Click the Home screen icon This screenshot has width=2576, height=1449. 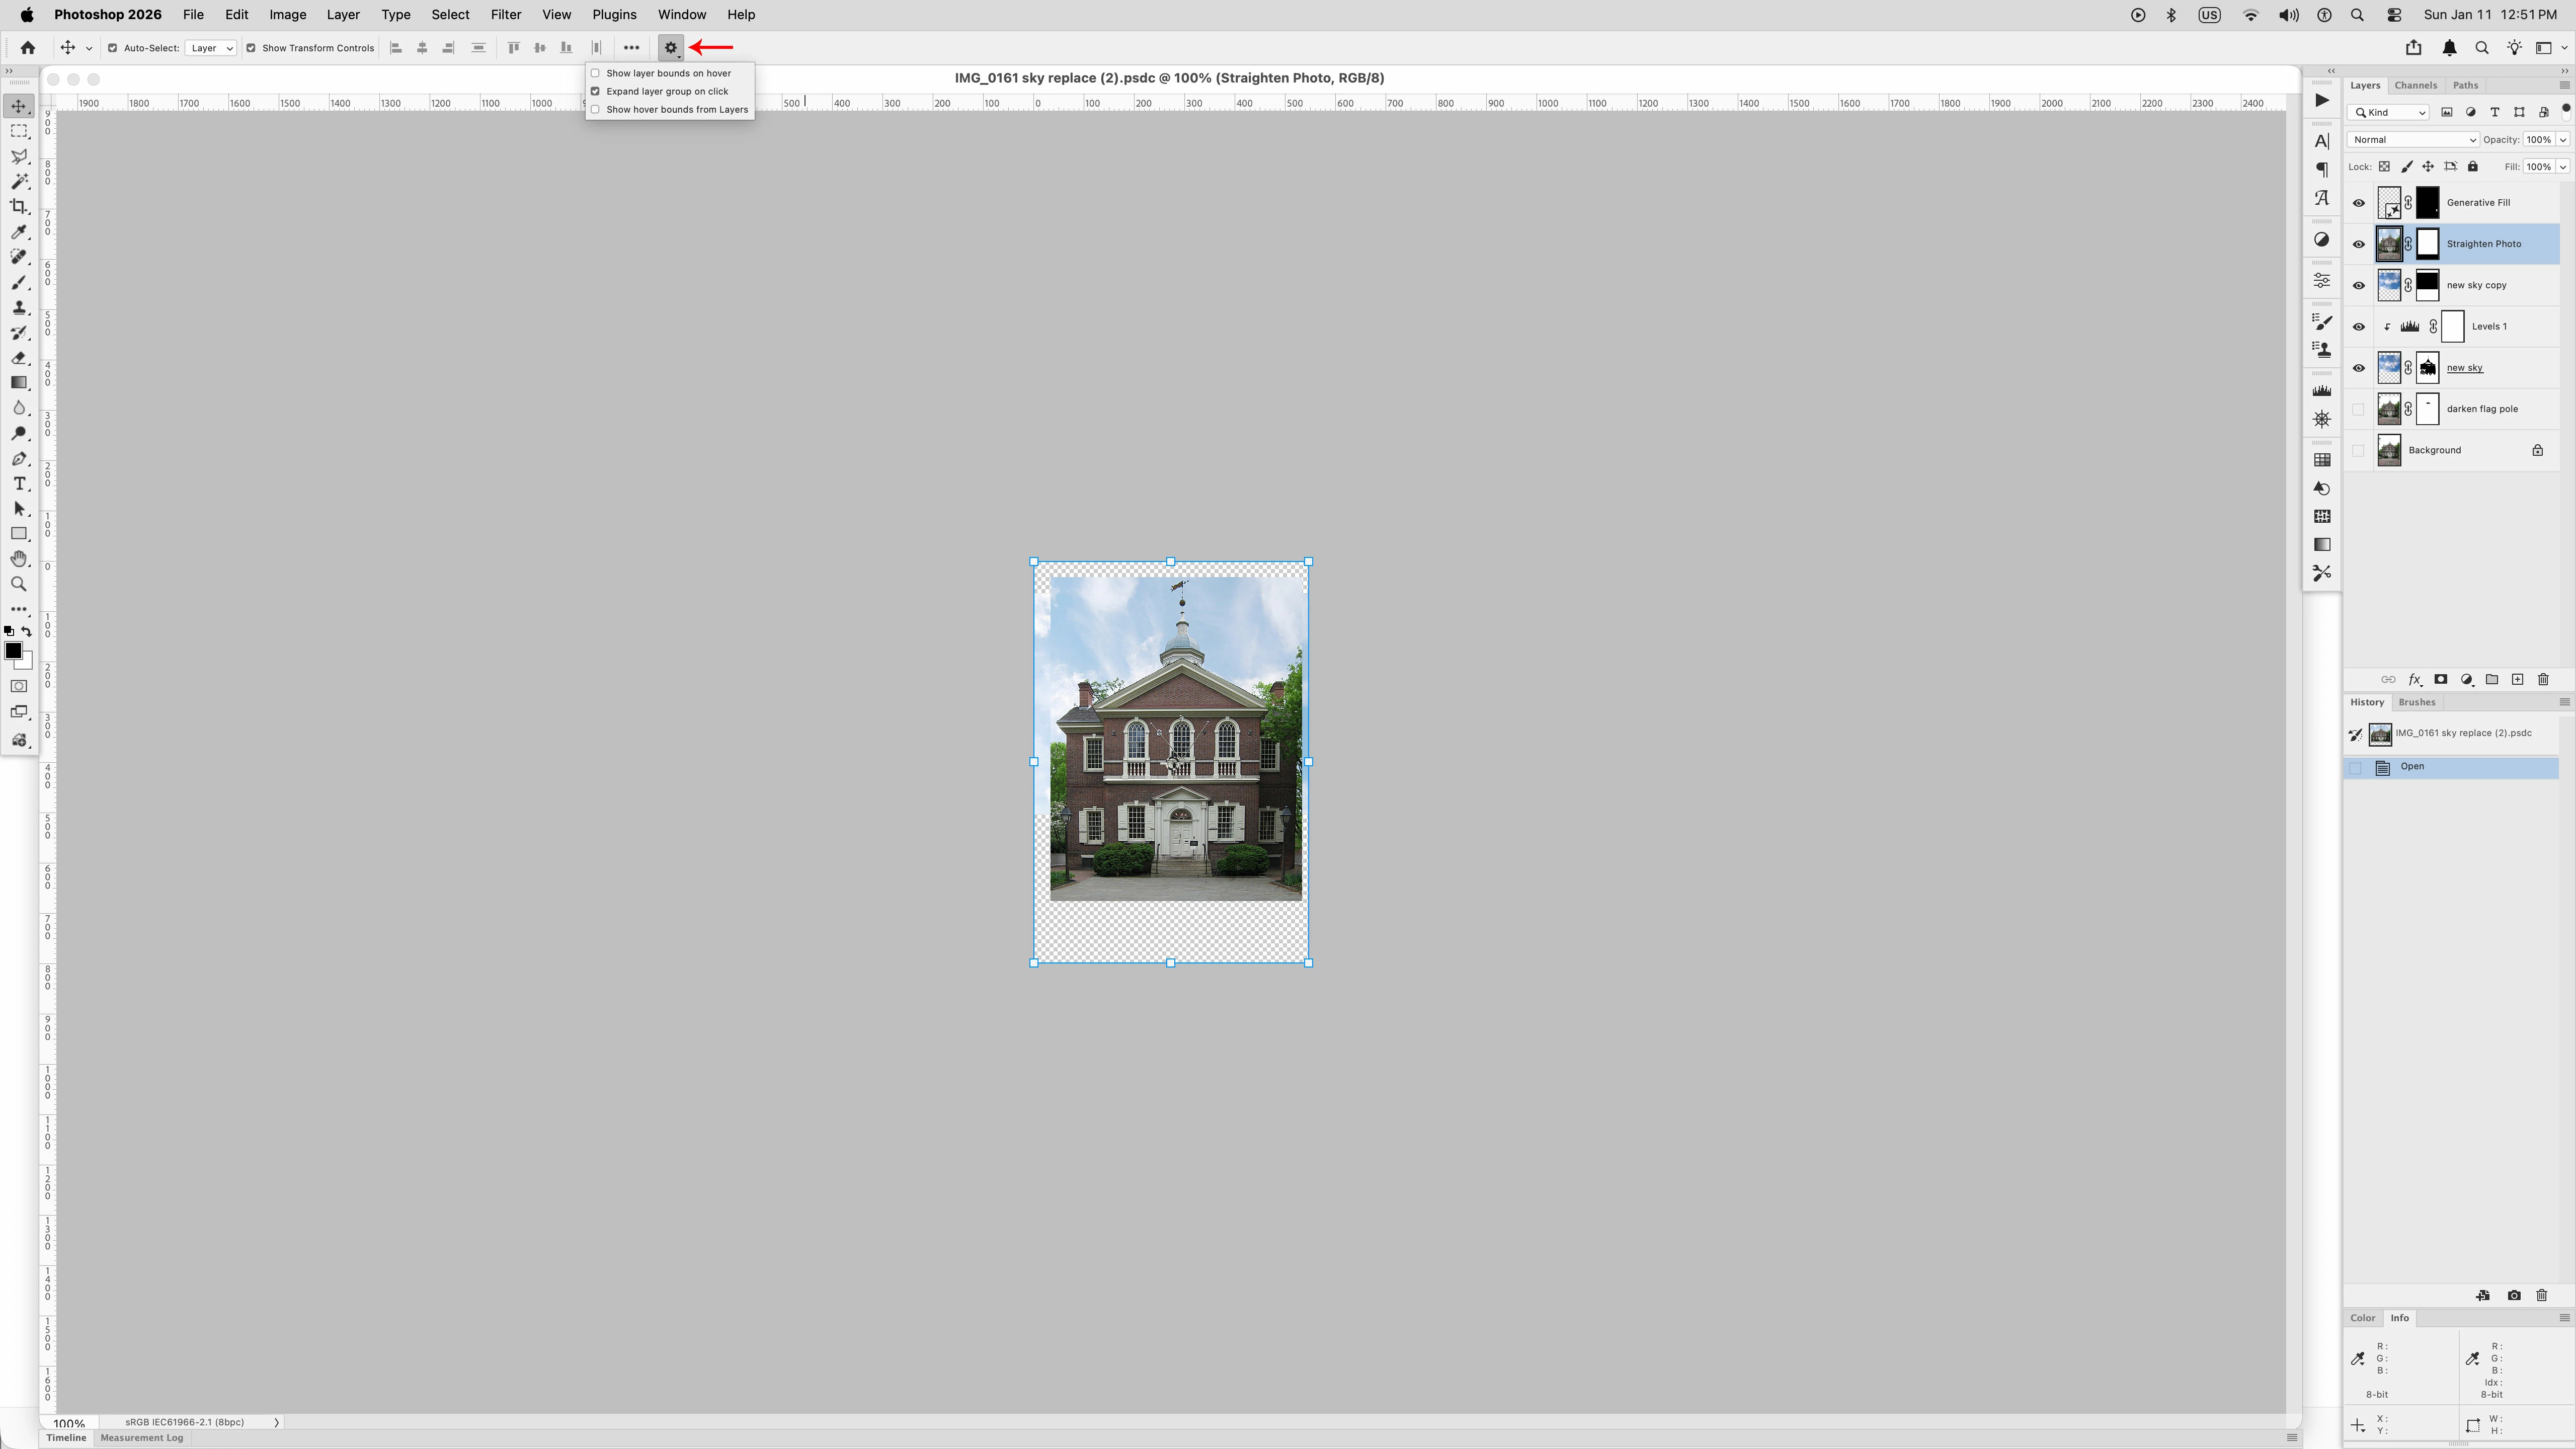point(28,48)
